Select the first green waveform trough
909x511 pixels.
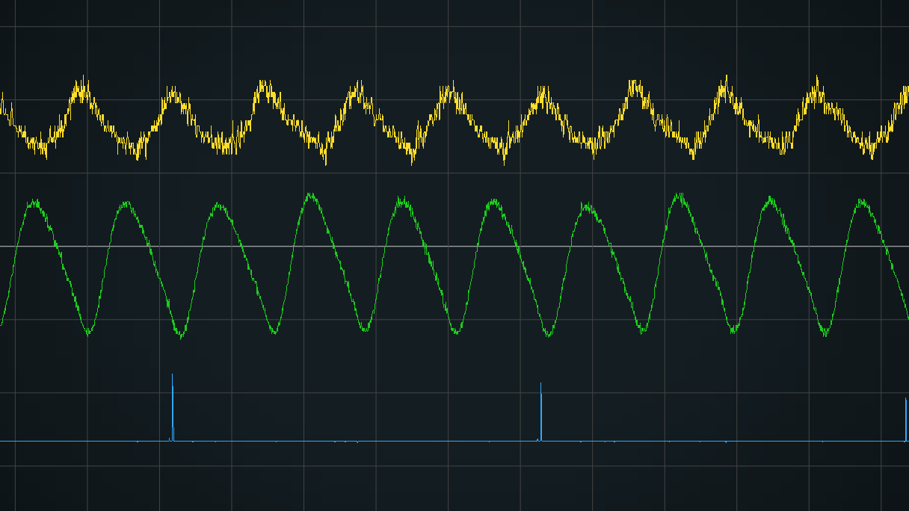(88, 332)
